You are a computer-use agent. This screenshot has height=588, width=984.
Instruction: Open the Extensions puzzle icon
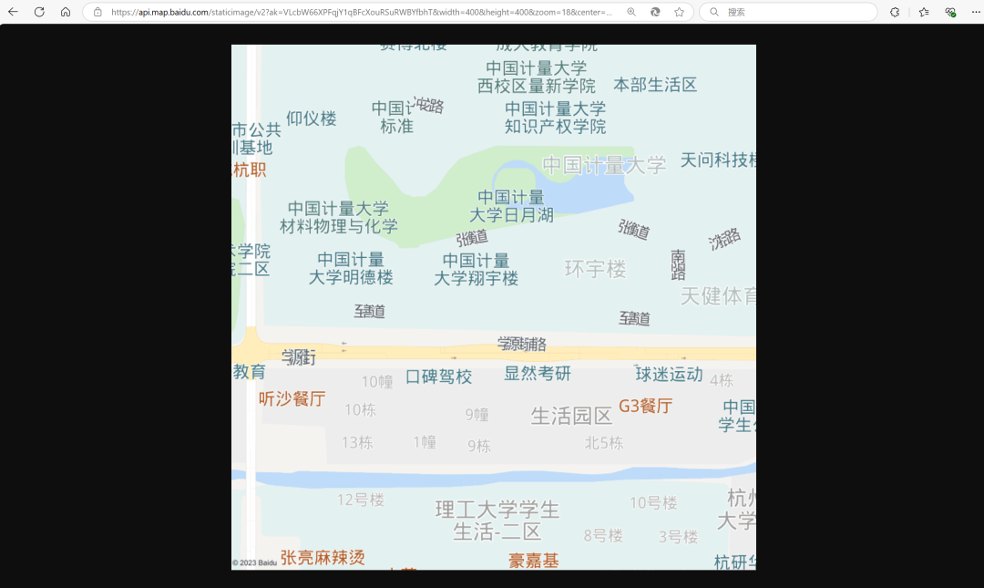coord(895,12)
